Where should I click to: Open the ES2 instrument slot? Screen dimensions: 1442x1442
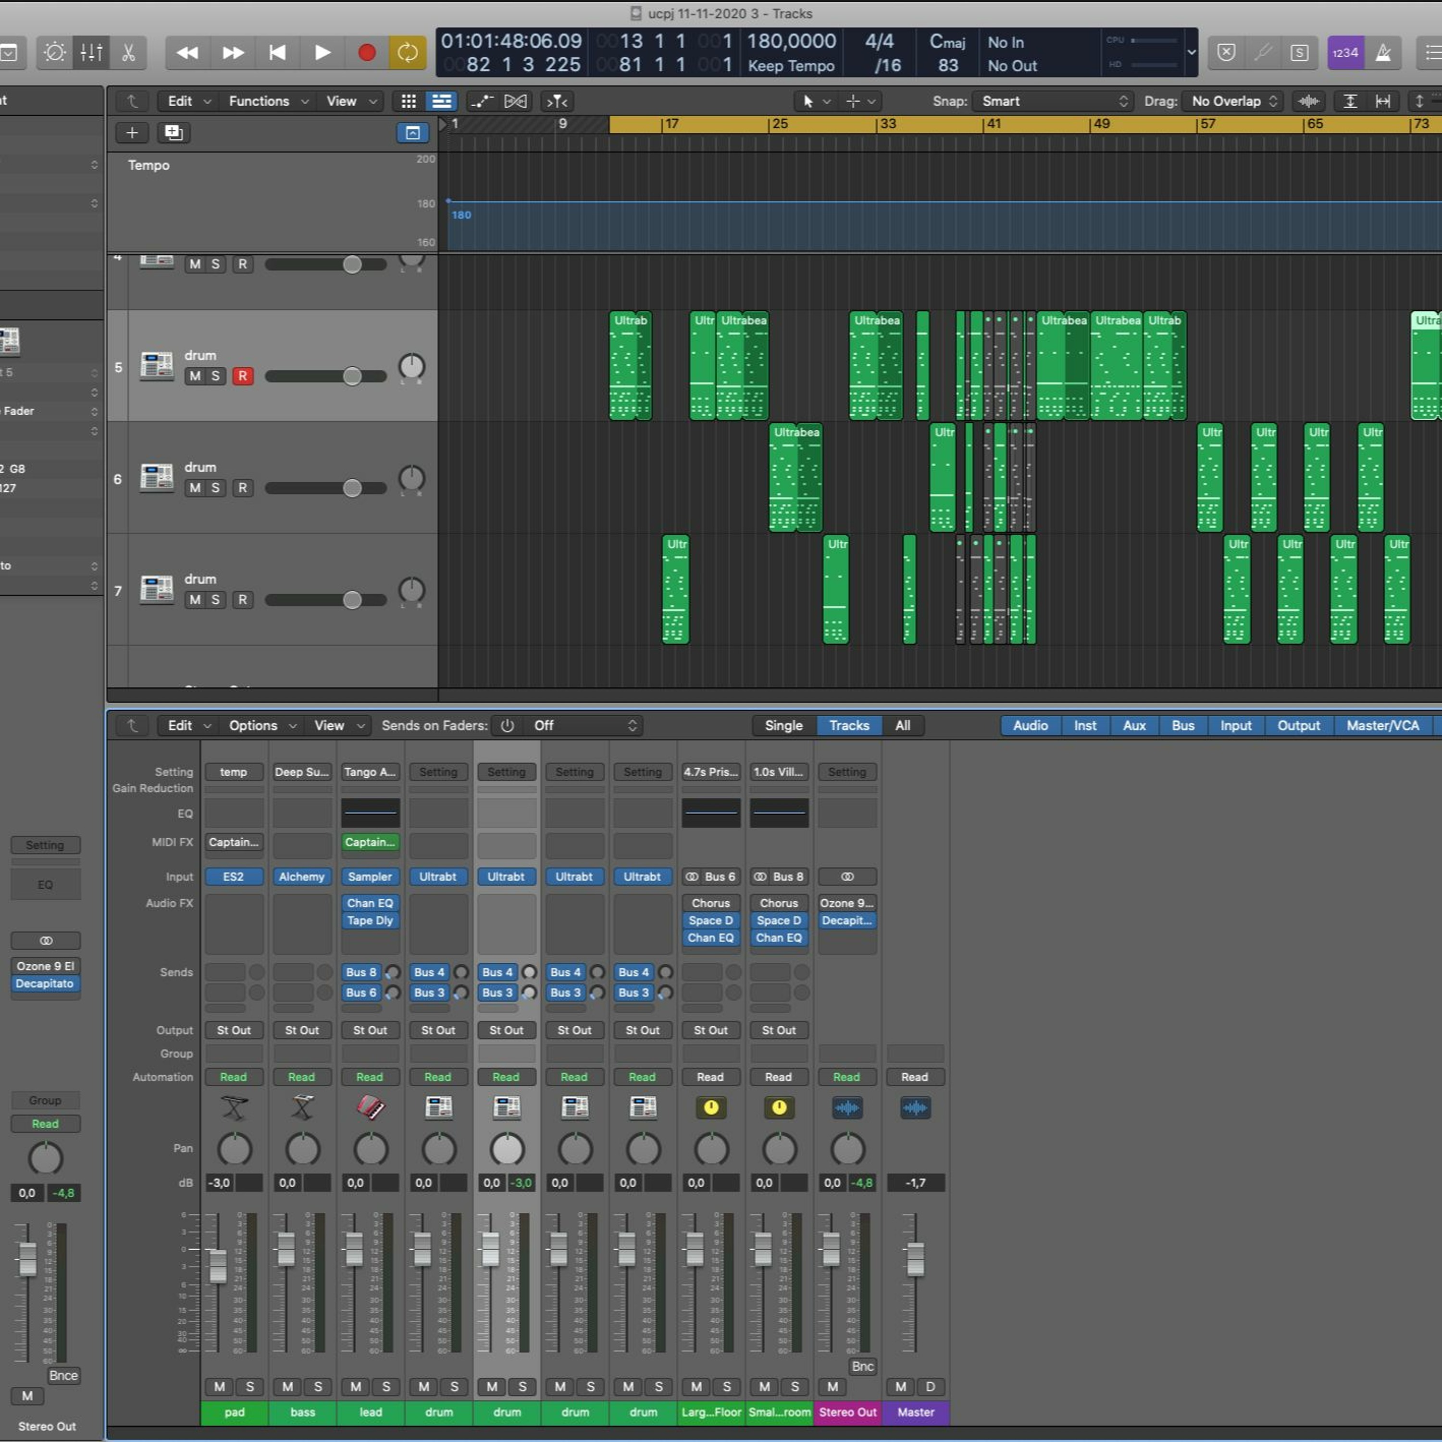(234, 877)
